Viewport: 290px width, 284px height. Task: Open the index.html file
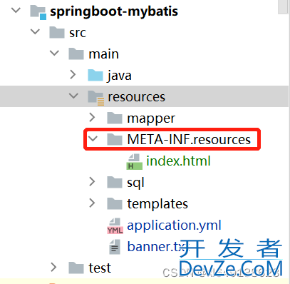(x=178, y=161)
